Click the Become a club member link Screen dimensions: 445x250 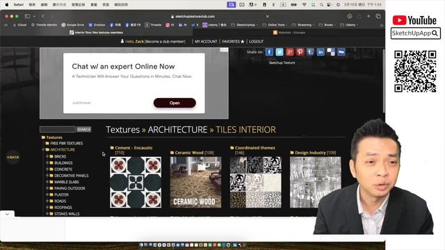[165, 42]
